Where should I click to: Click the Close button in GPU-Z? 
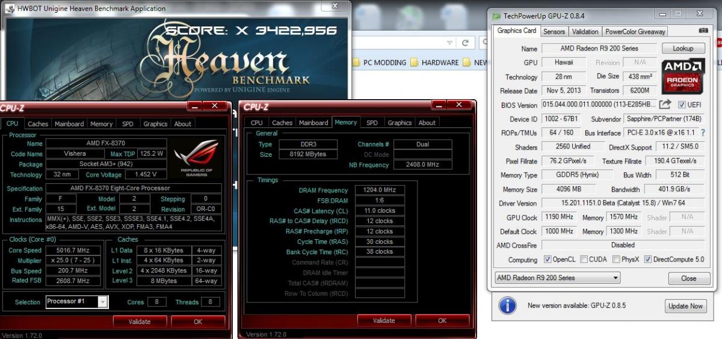(x=688, y=278)
